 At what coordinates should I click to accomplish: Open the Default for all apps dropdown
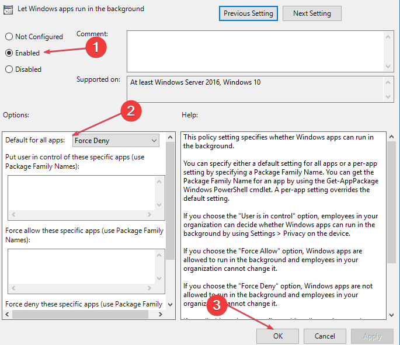116,141
